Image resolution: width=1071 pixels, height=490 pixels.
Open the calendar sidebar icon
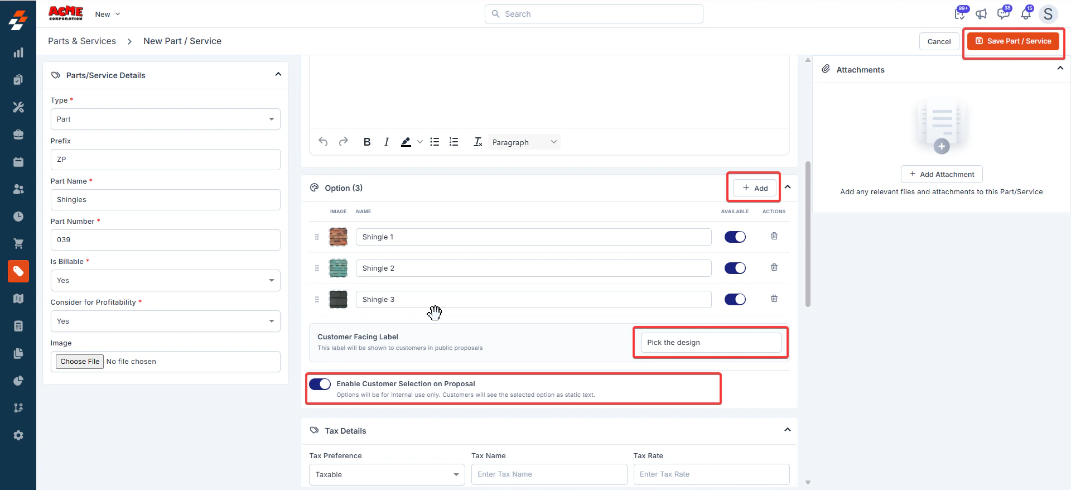[18, 162]
